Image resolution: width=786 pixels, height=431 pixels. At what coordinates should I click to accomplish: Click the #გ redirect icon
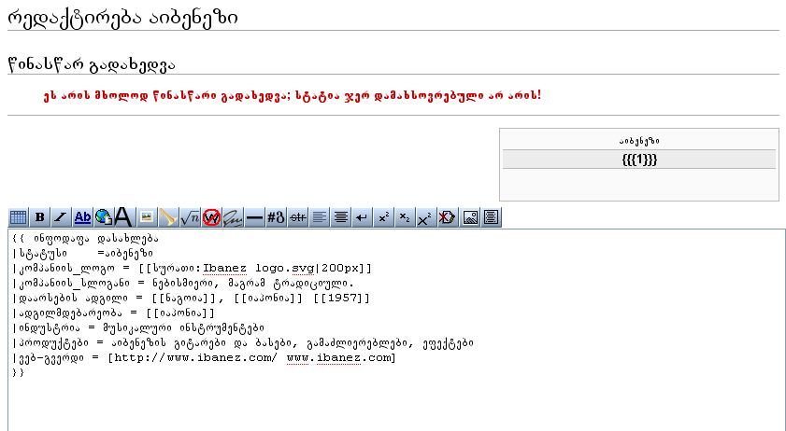pyautogui.click(x=277, y=217)
